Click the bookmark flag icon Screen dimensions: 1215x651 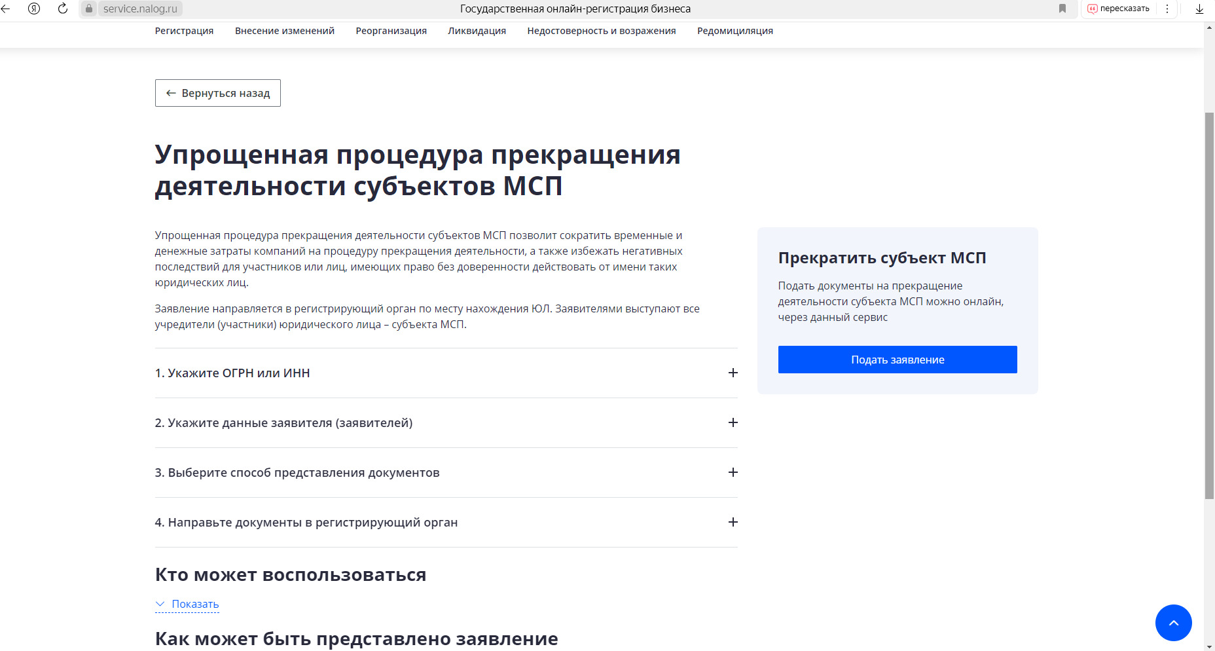(1064, 9)
